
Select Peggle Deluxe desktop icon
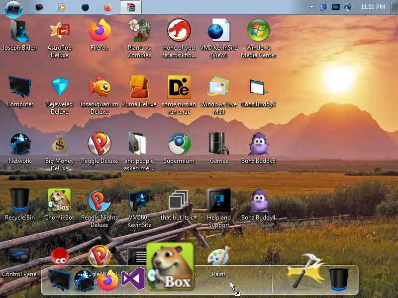pyautogui.click(x=99, y=148)
